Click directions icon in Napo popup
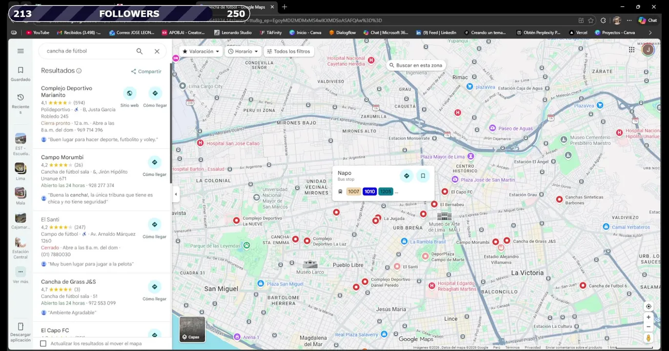Image resolution: width=669 pixels, height=351 pixels. (x=406, y=176)
